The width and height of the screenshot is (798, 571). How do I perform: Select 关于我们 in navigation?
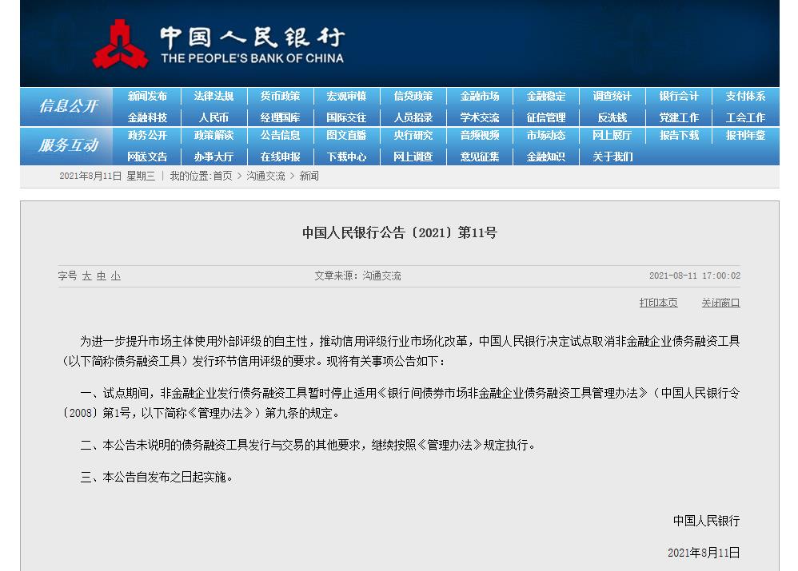pos(612,157)
